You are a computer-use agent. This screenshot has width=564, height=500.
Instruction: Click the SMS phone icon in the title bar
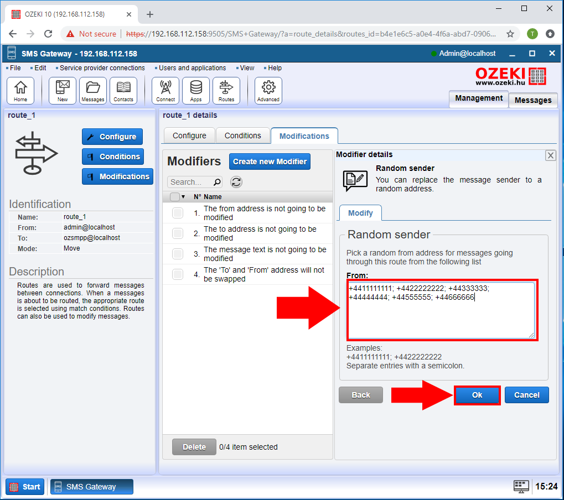12,53
